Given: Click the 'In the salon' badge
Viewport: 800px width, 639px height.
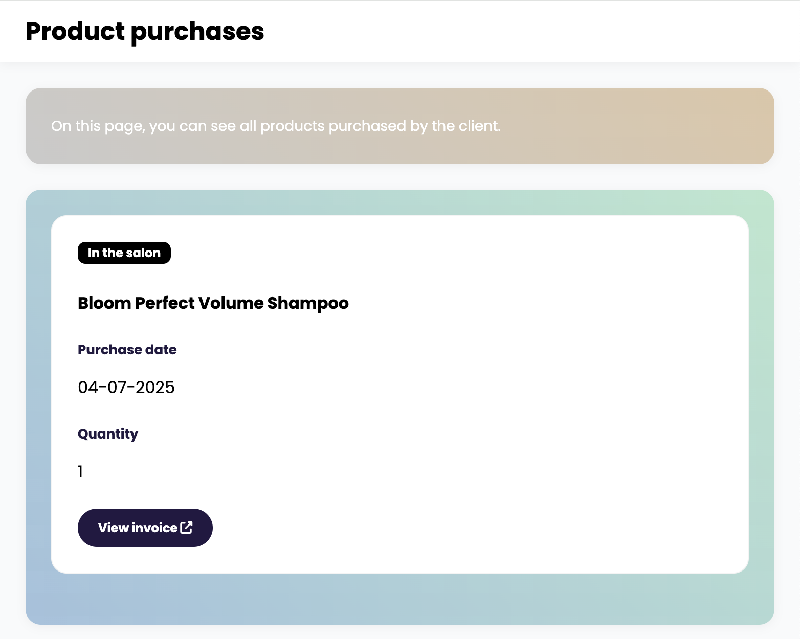Looking at the screenshot, I should coord(124,253).
